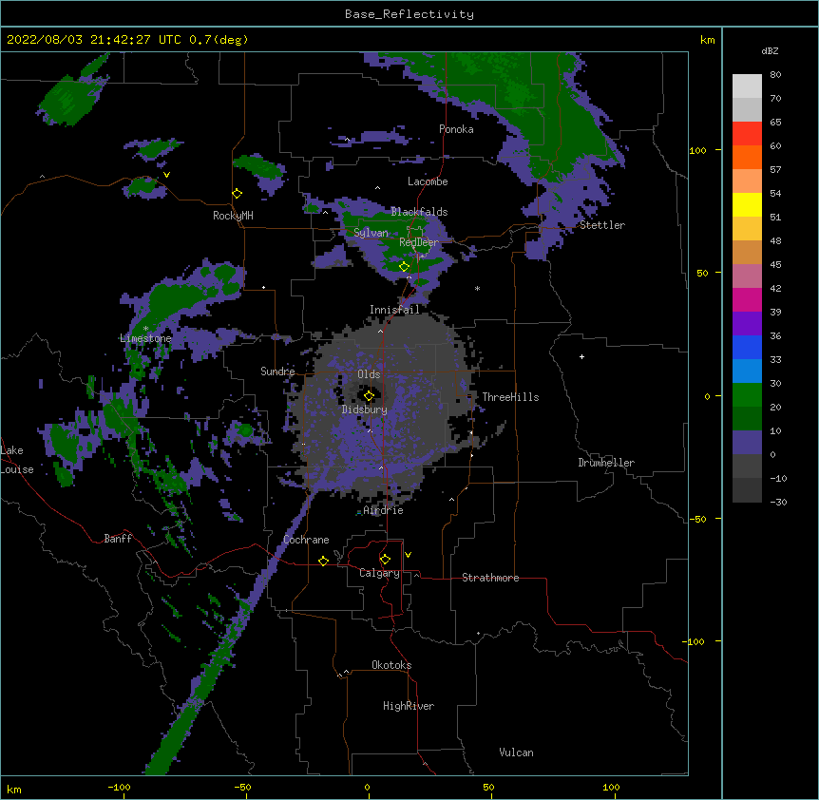Click the Cochrane label
The image size is (819, 800).
point(306,540)
